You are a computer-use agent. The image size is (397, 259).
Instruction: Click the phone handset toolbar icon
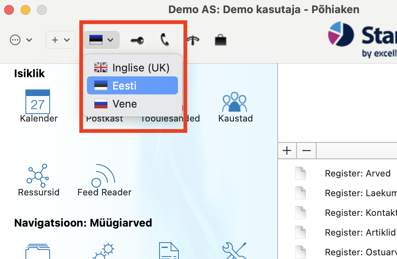tap(165, 40)
